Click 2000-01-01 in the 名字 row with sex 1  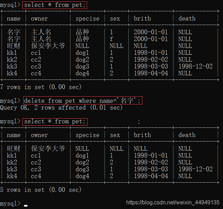(151, 32)
